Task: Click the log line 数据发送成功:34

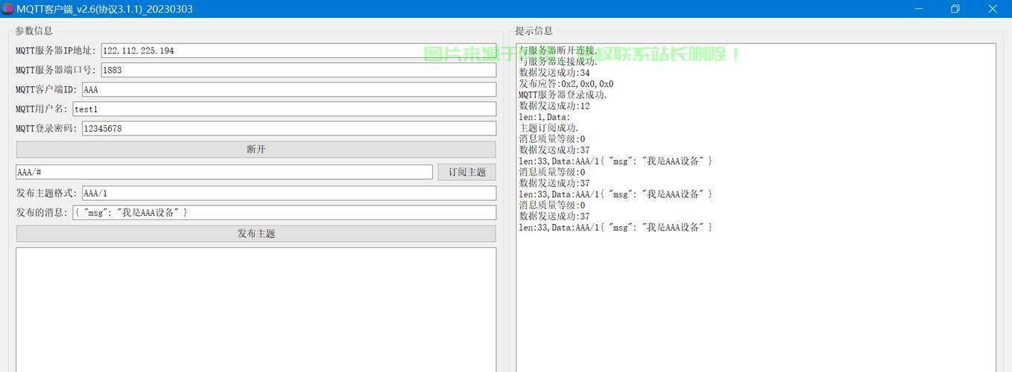Action: pyautogui.click(x=554, y=73)
